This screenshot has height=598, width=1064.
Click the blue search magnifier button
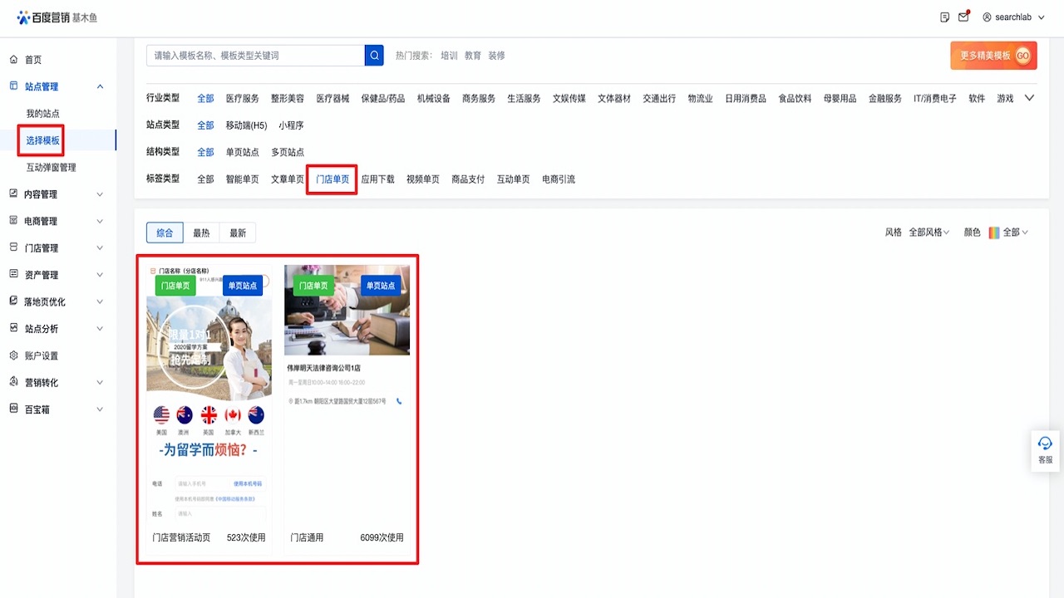374,56
